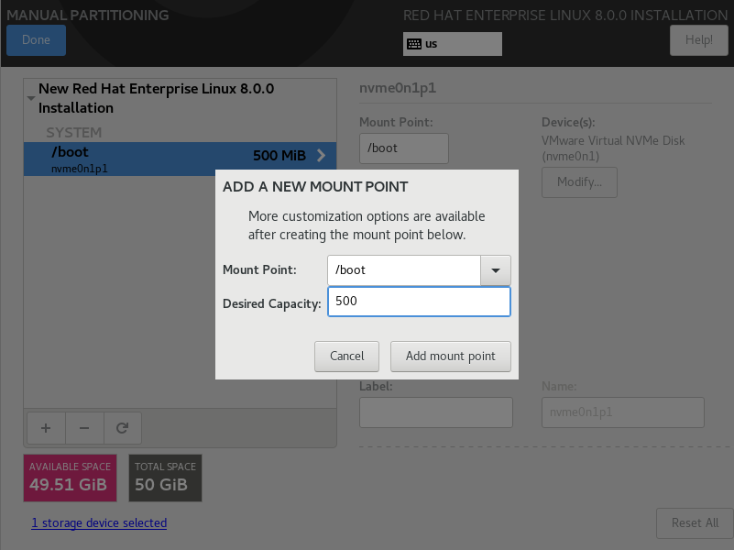Open Help! in the top right
The height and width of the screenshot is (550, 734).
(698, 39)
